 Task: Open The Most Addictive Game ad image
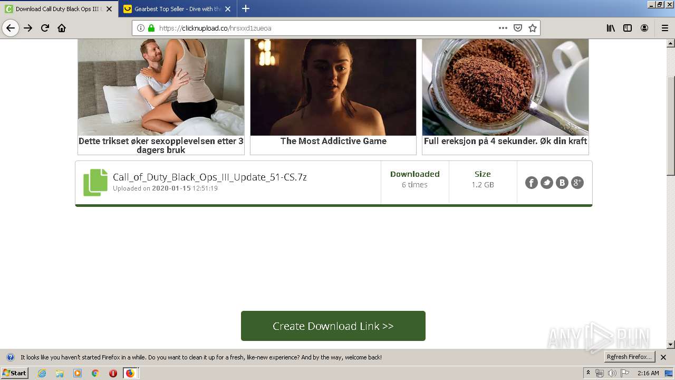pyautogui.click(x=333, y=87)
